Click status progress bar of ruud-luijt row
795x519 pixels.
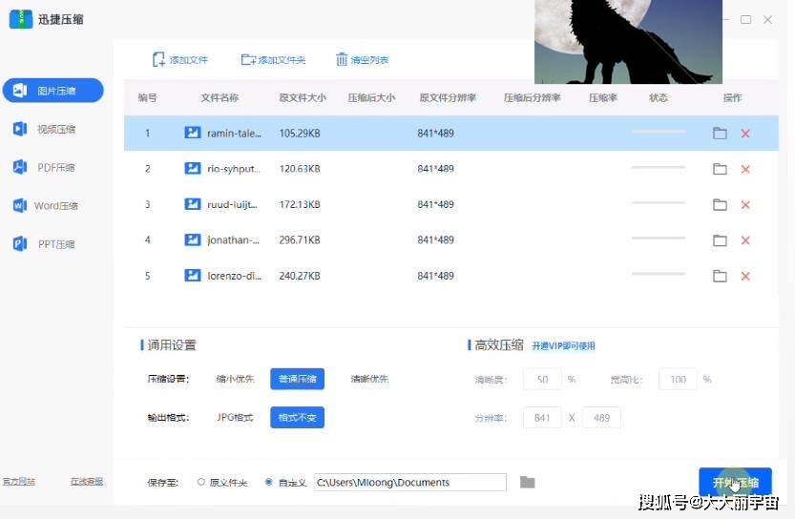(659, 202)
